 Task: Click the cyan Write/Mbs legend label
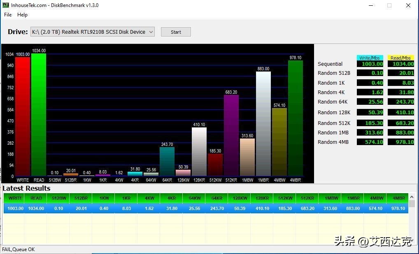pyautogui.click(x=370, y=58)
